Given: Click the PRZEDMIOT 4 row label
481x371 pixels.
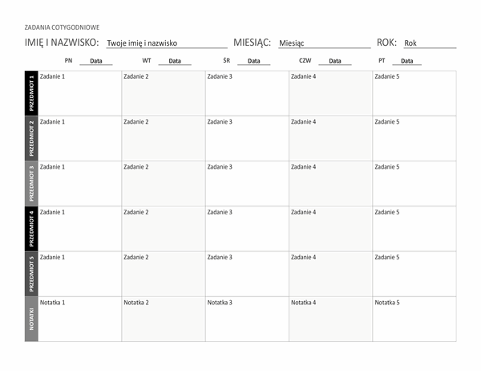Looking at the screenshot, I should point(31,229).
